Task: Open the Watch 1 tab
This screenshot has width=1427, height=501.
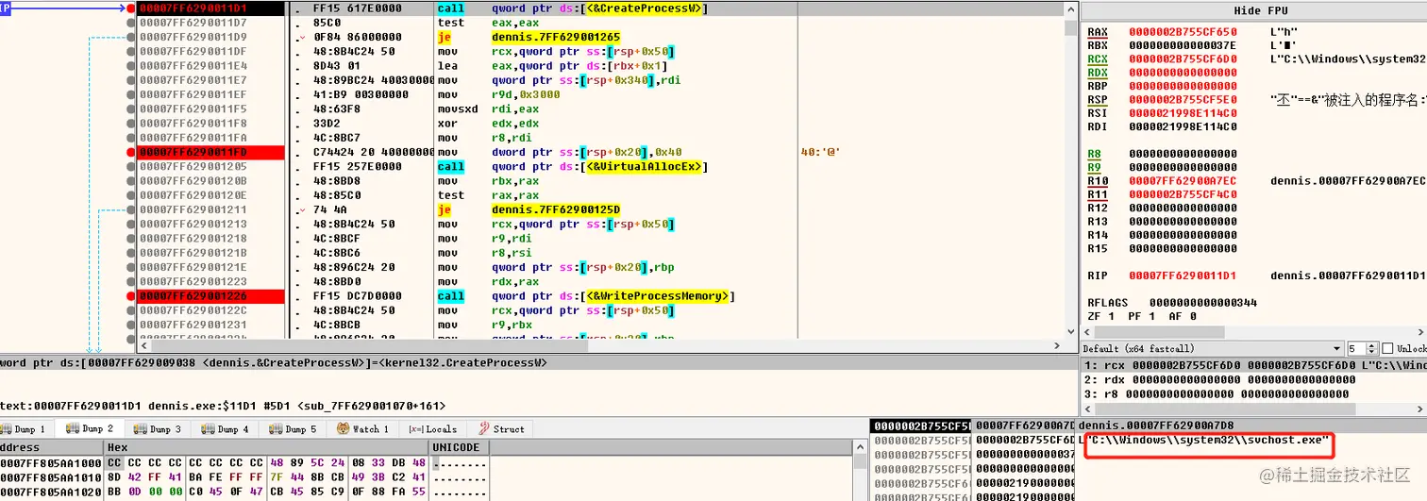Action: point(363,428)
